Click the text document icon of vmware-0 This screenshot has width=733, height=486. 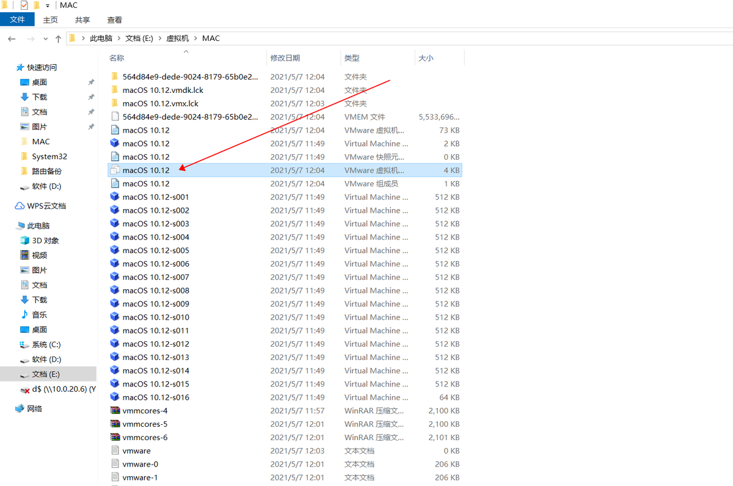pos(114,464)
